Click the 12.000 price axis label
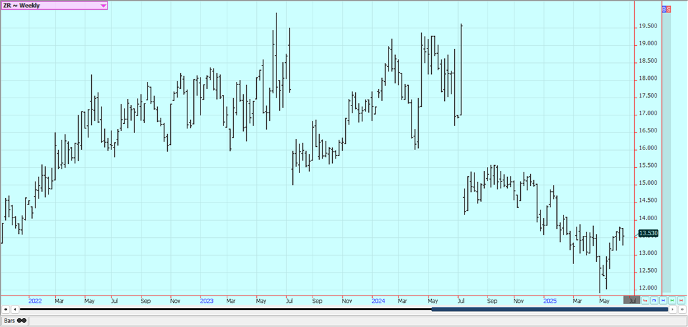The width and height of the screenshot is (688, 327). [x=647, y=288]
